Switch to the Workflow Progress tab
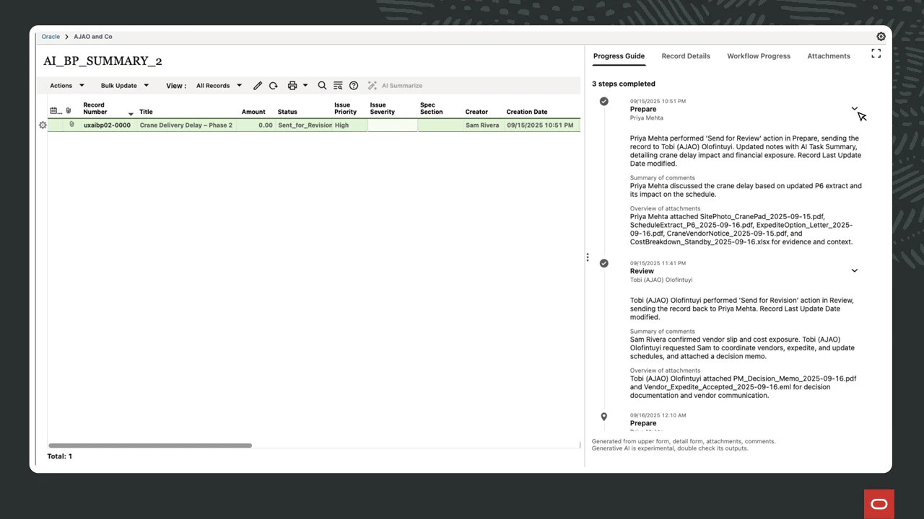 (759, 56)
